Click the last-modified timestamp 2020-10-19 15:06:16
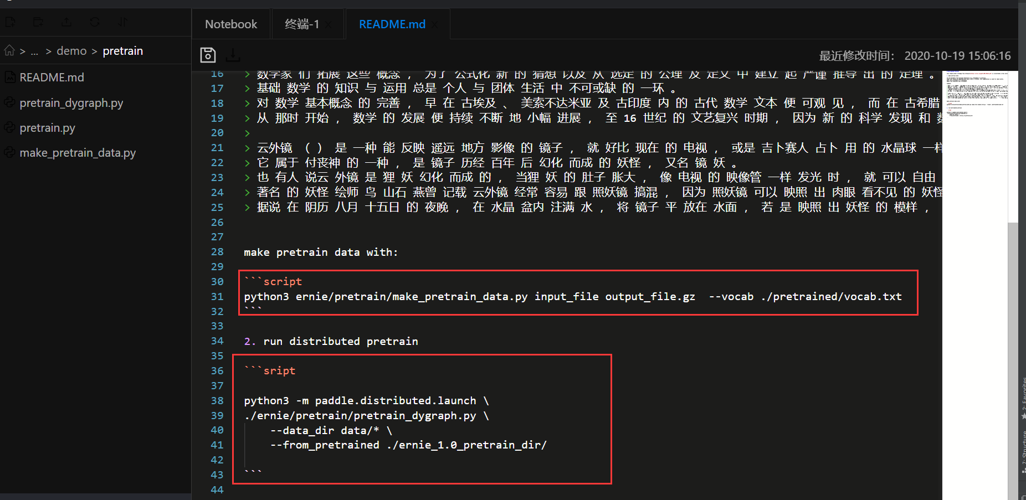 tap(957, 56)
